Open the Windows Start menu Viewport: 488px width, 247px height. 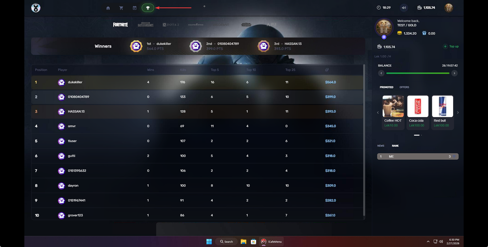tap(209, 242)
